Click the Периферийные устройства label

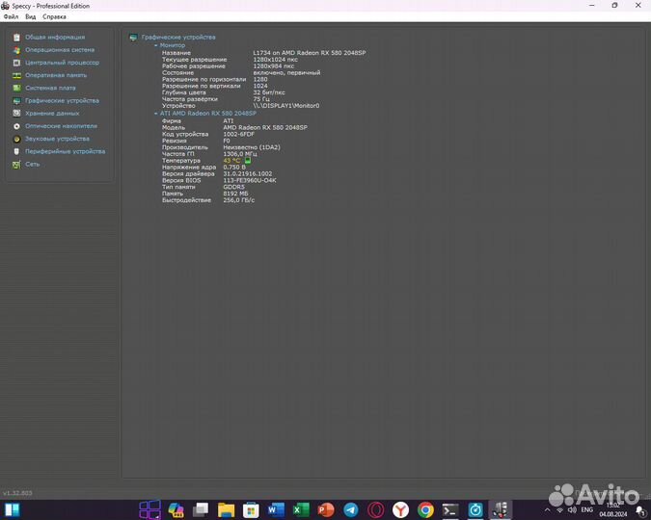66,151
